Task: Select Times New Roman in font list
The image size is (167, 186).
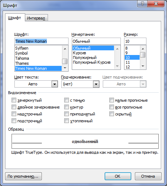Action: coord(38,68)
